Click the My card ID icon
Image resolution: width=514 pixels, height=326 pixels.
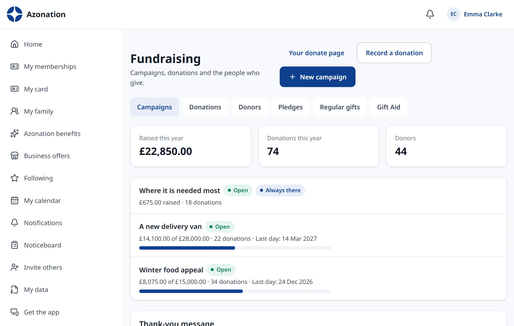click(14, 89)
